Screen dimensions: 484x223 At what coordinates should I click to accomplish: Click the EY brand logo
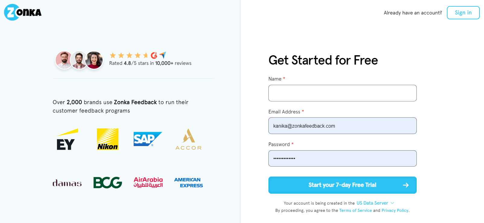coord(67,139)
